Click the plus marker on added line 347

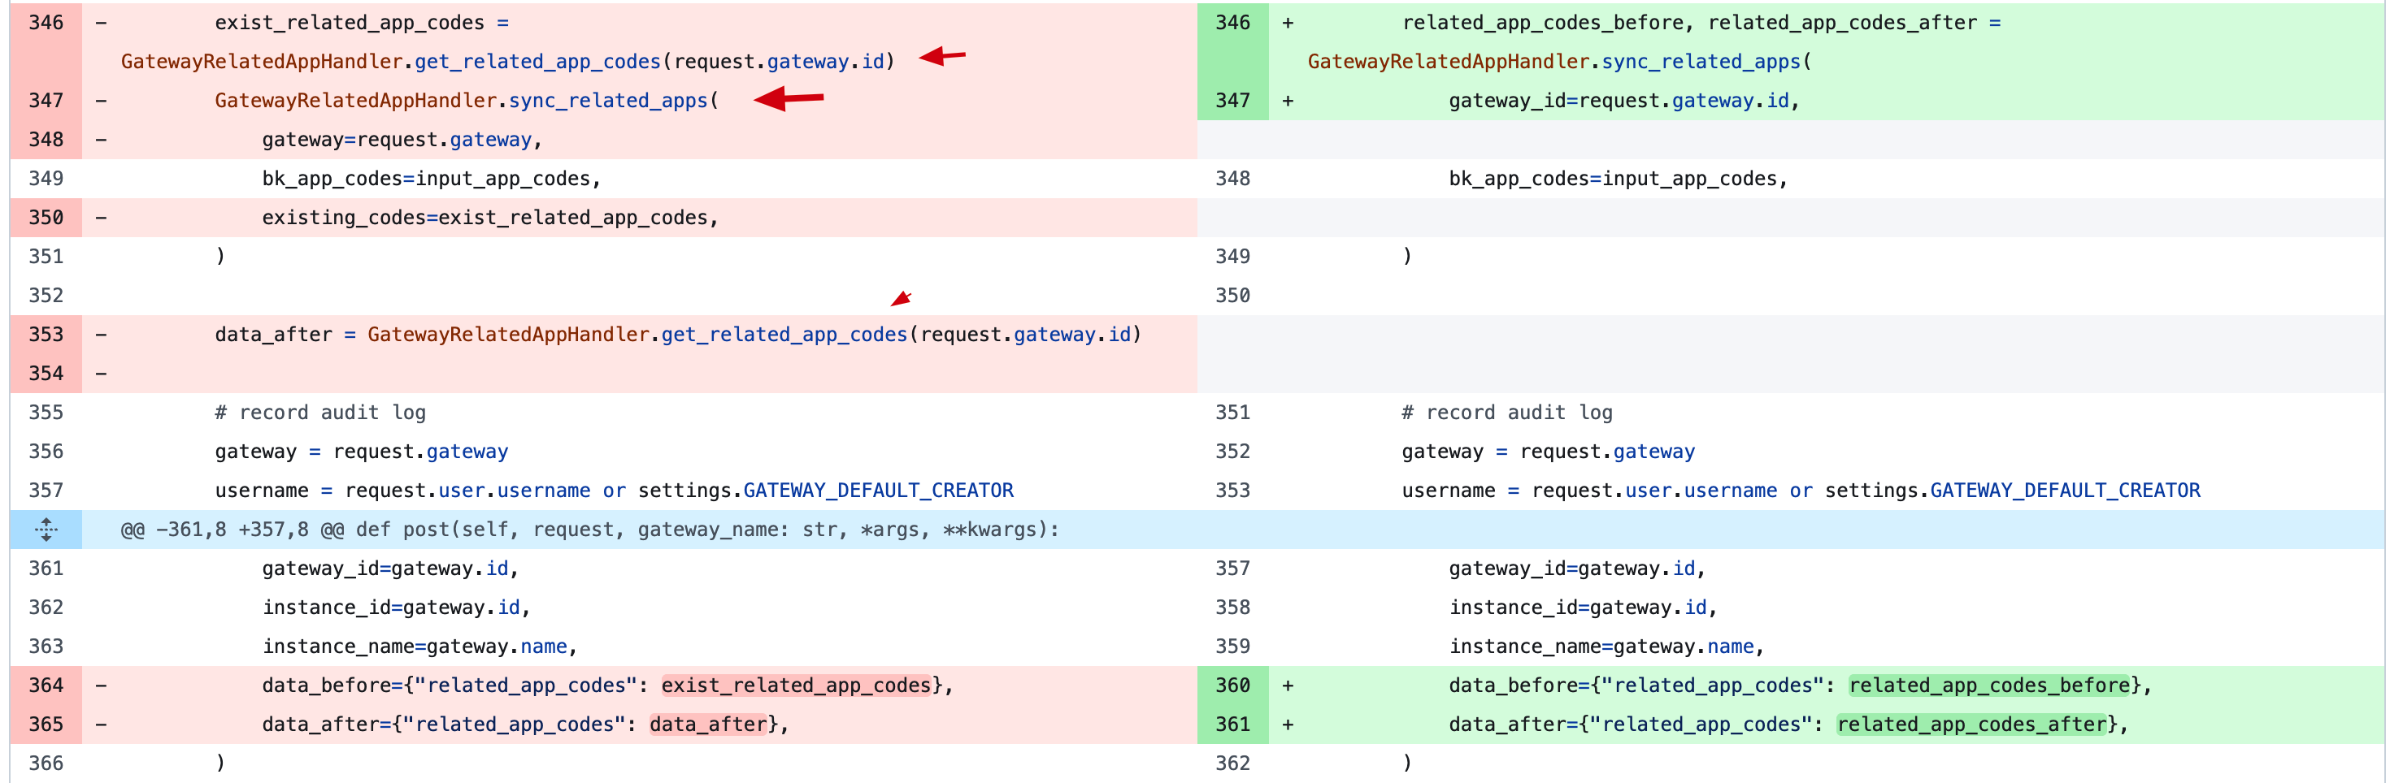(1288, 101)
